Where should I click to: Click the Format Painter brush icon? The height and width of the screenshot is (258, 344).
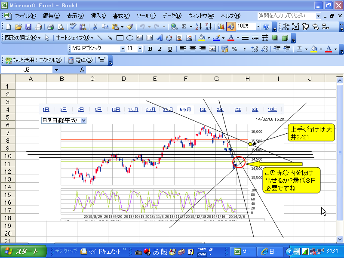130,27
